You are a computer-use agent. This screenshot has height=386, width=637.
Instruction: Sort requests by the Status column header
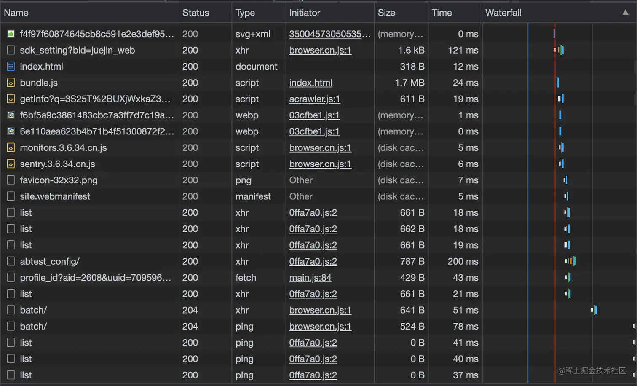tap(196, 13)
